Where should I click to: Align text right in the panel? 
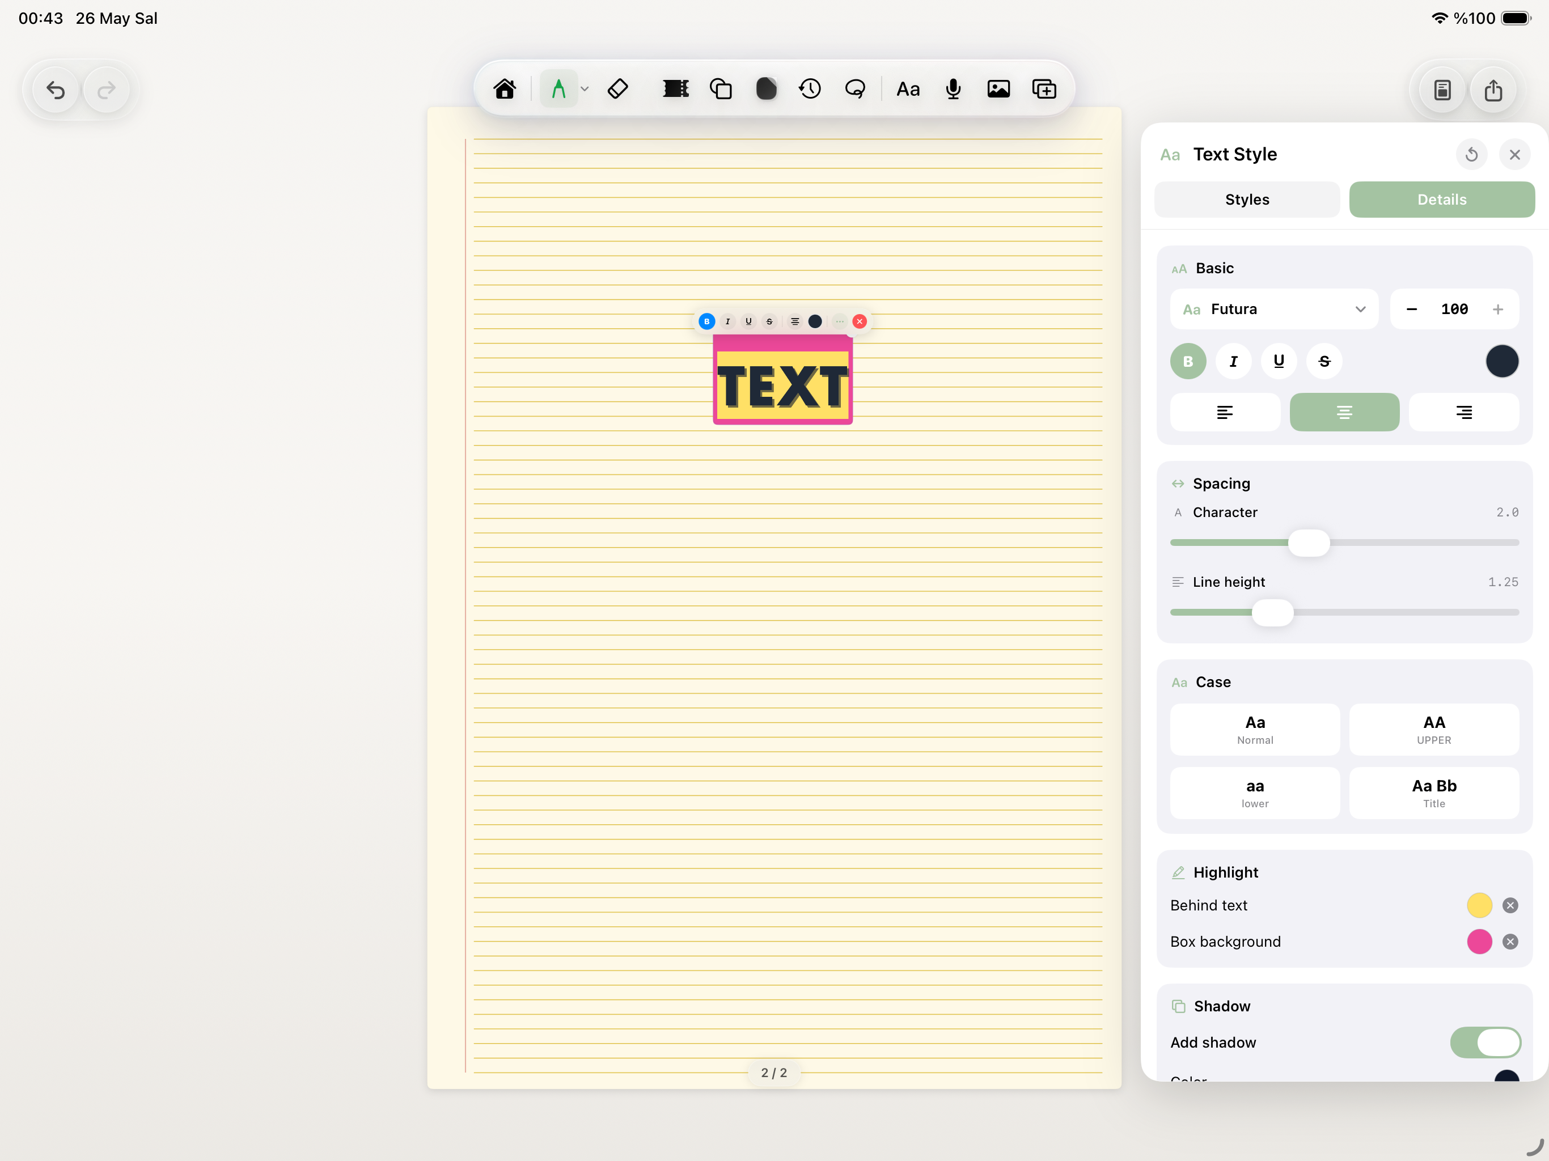click(1463, 412)
